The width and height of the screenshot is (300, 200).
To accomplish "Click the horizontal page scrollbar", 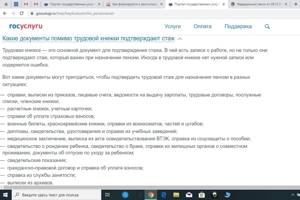I will pyautogui.click(x=151, y=187).
